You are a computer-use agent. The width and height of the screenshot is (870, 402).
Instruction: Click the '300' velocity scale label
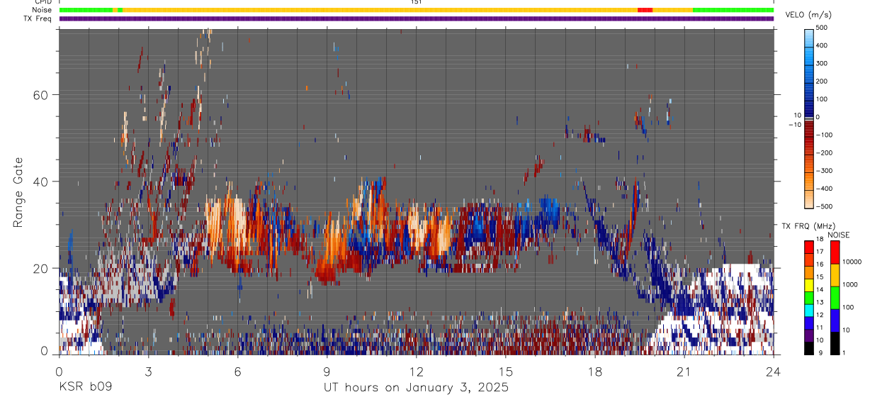[x=823, y=63]
